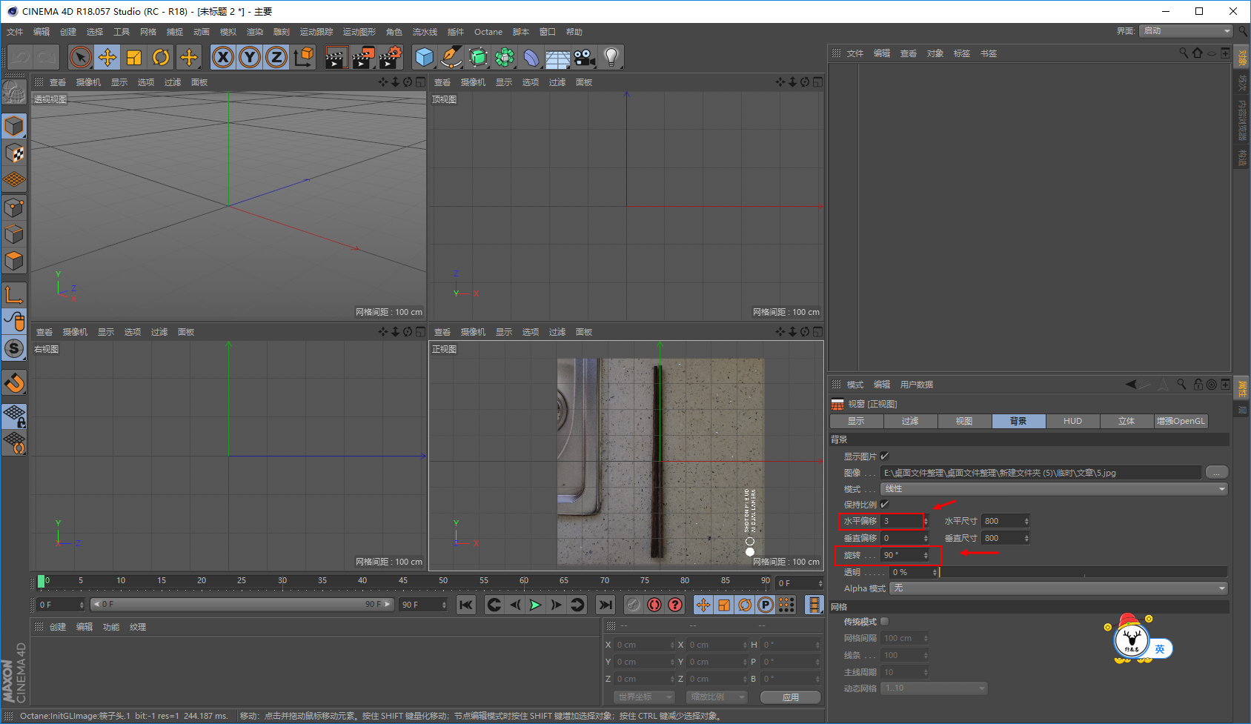Enable the 传统模式 checkbox

pos(884,622)
